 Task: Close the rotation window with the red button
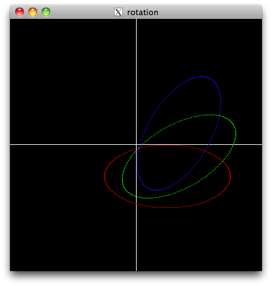20,12
